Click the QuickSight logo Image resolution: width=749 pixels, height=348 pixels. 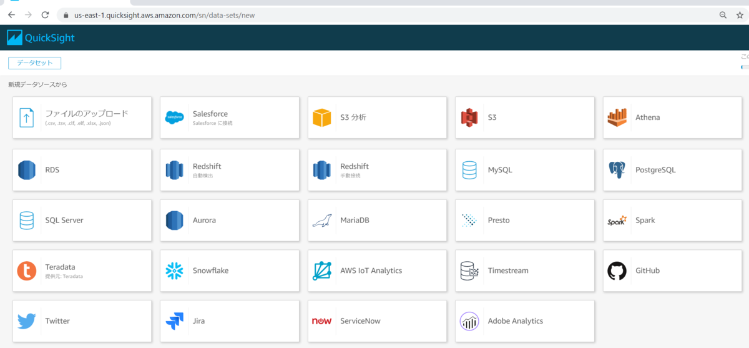pos(41,38)
